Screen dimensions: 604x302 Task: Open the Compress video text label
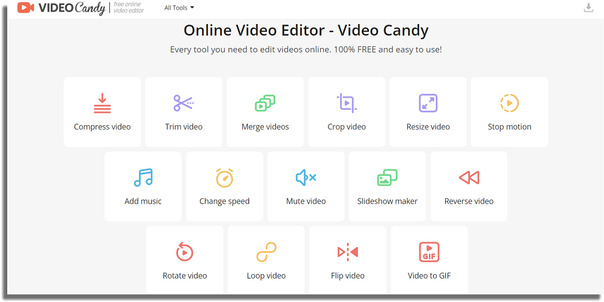pos(102,127)
